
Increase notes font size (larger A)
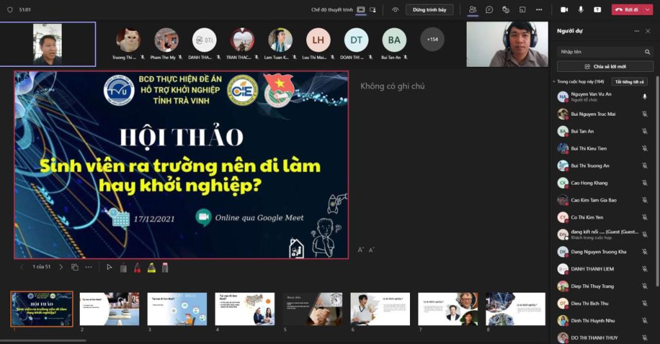tap(361, 250)
